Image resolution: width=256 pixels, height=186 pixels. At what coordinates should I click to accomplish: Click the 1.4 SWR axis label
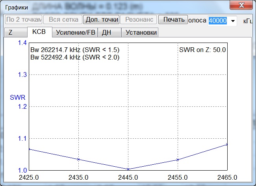tap(22, 43)
